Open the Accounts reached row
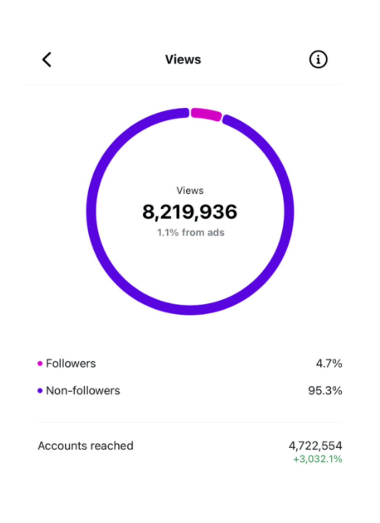This screenshot has height=523, width=380. click(190, 451)
